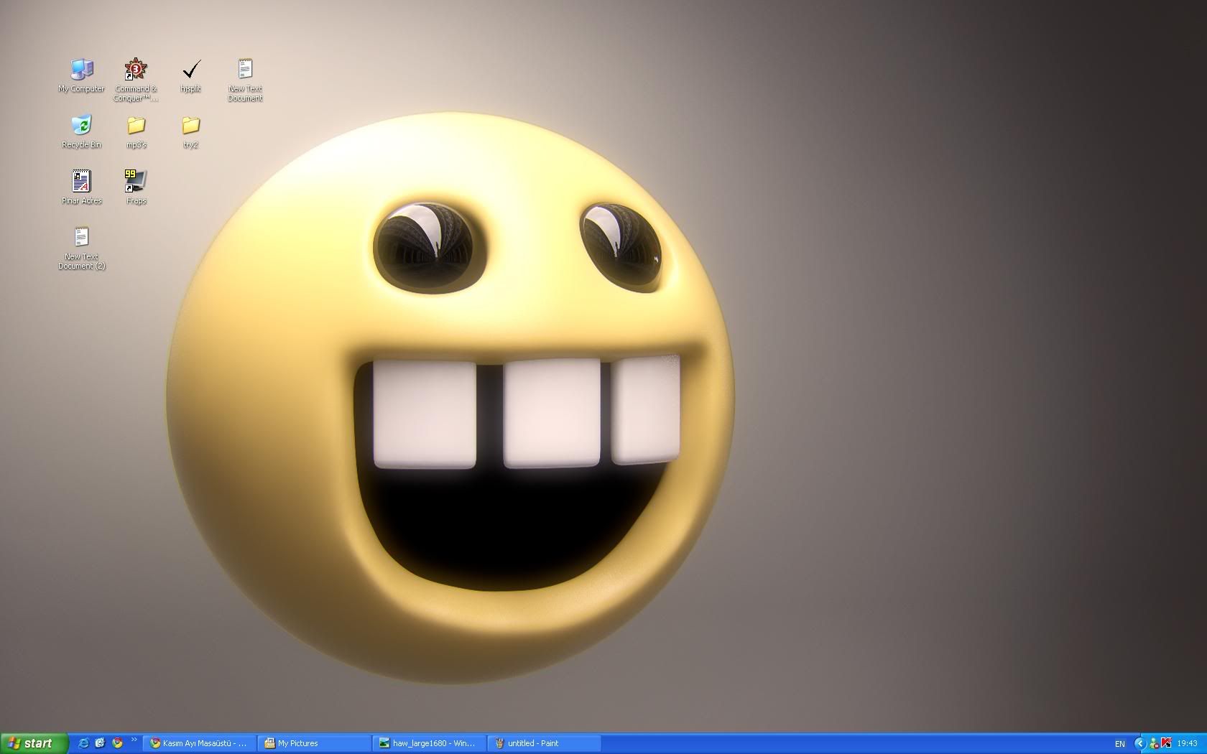
Task: Switch to the untitled - Paint window
Action: tap(544, 743)
